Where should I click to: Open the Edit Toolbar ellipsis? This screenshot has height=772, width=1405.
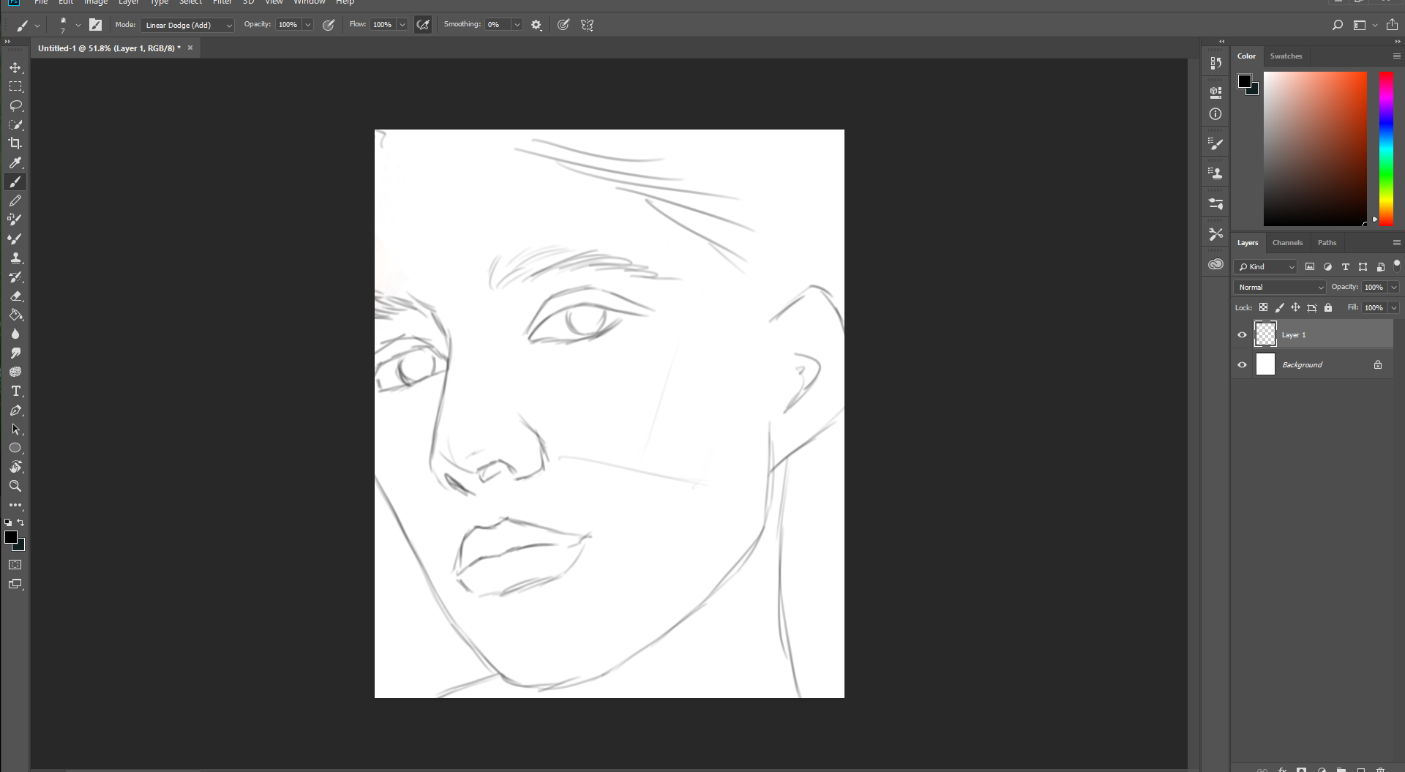tap(15, 505)
